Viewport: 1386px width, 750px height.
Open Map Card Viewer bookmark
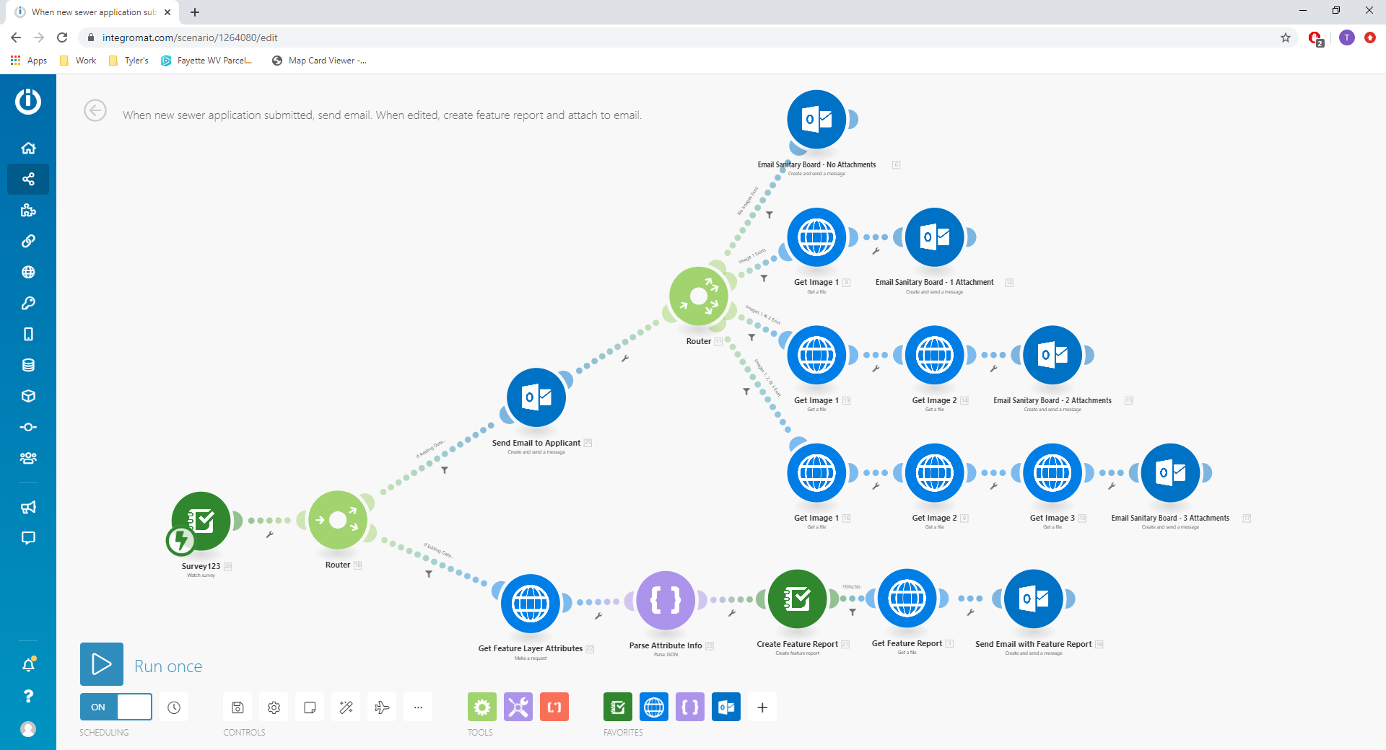(319, 61)
